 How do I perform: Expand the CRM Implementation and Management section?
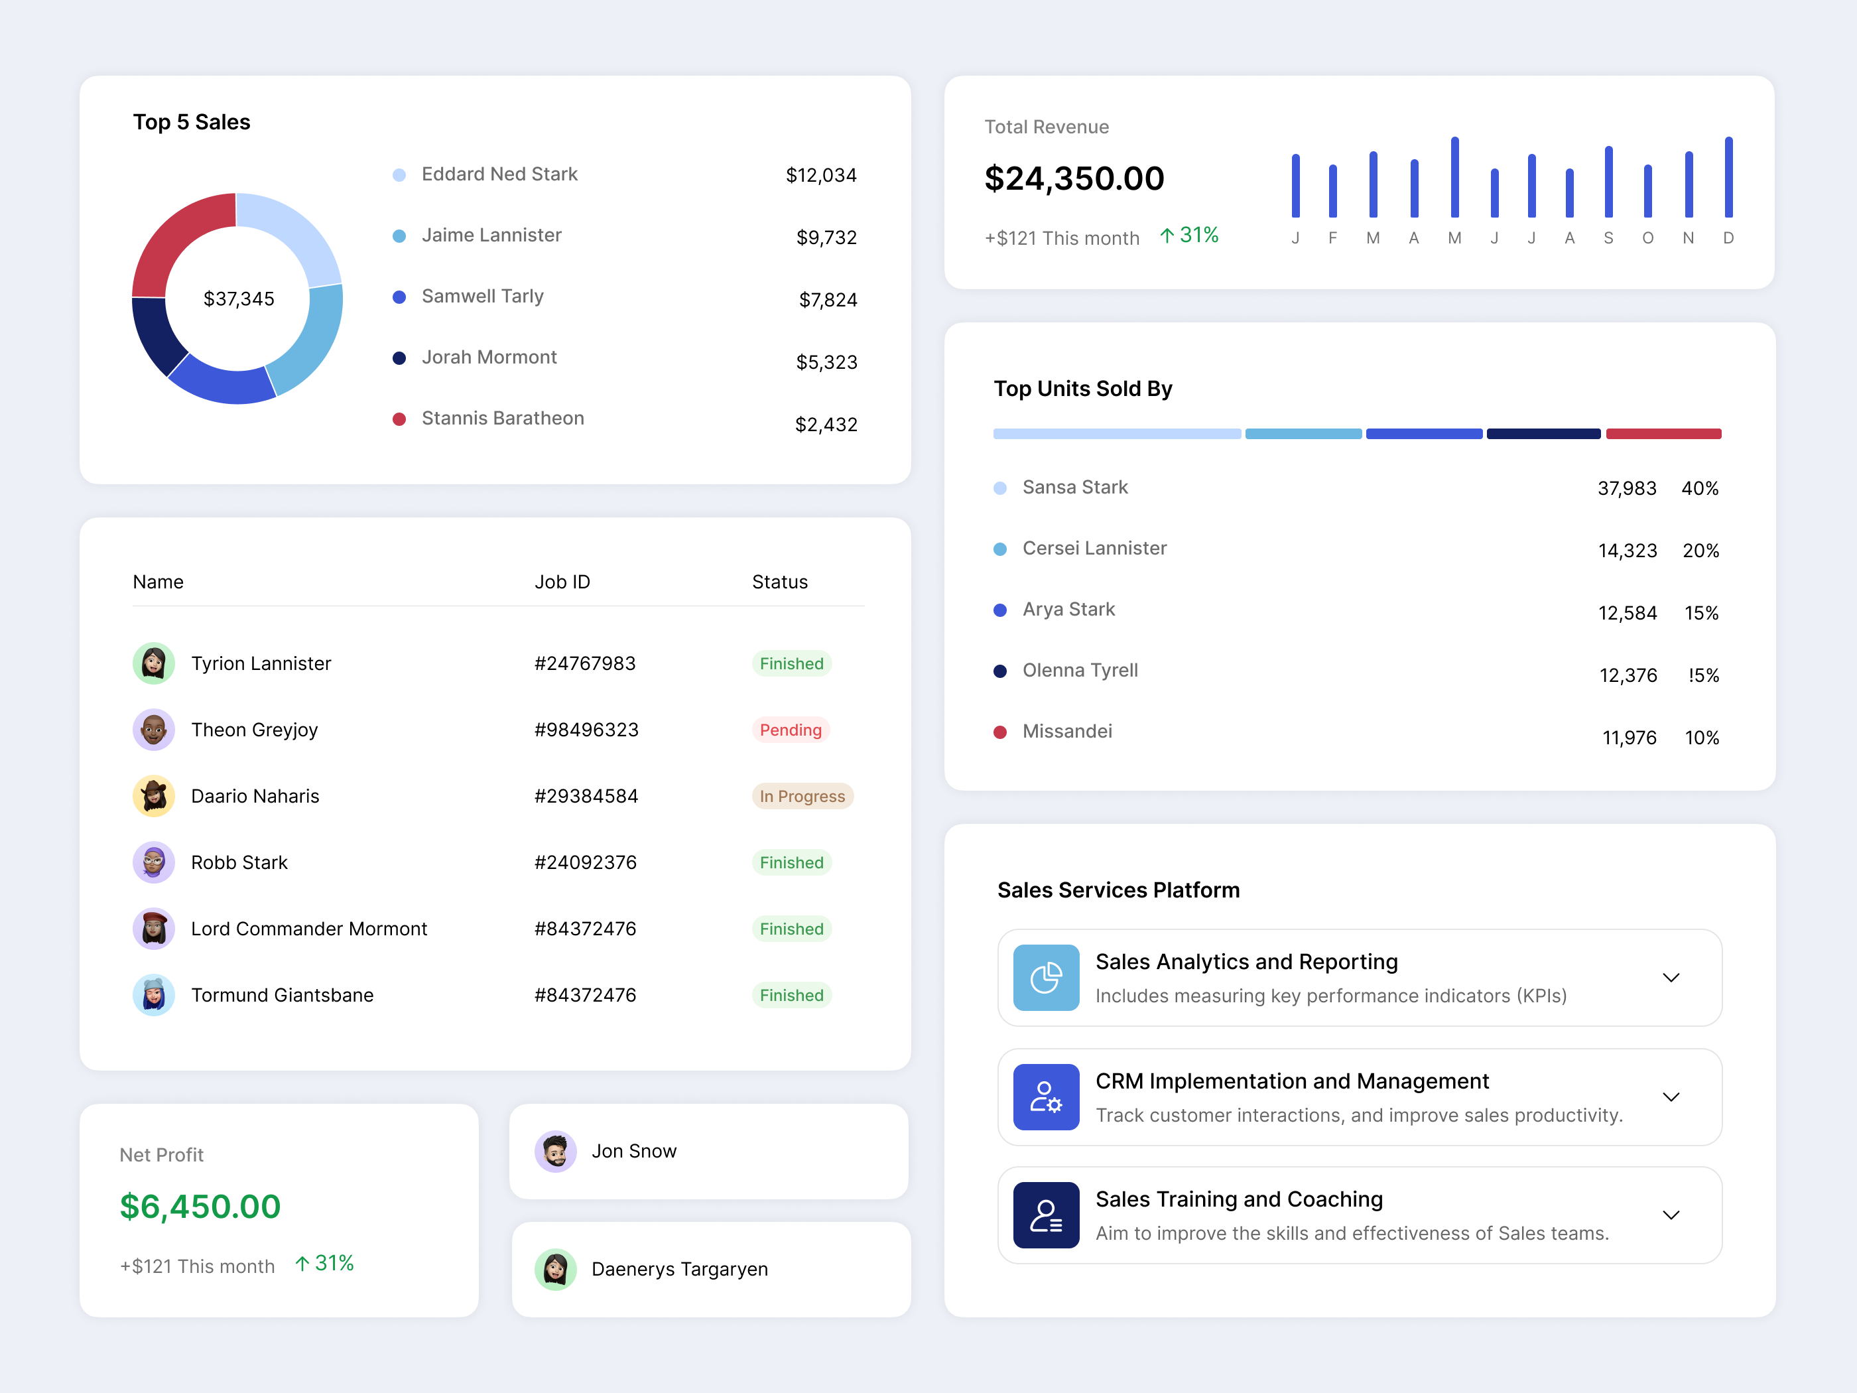coord(1671,1097)
